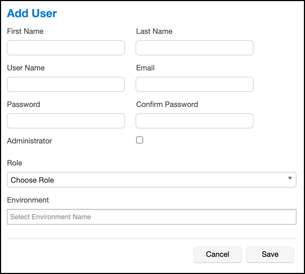
Task: Click the User Name label text
Action: [26, 68]
